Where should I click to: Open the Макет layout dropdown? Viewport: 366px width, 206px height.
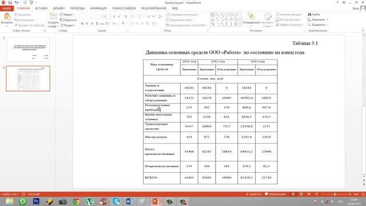pos(67,14)
